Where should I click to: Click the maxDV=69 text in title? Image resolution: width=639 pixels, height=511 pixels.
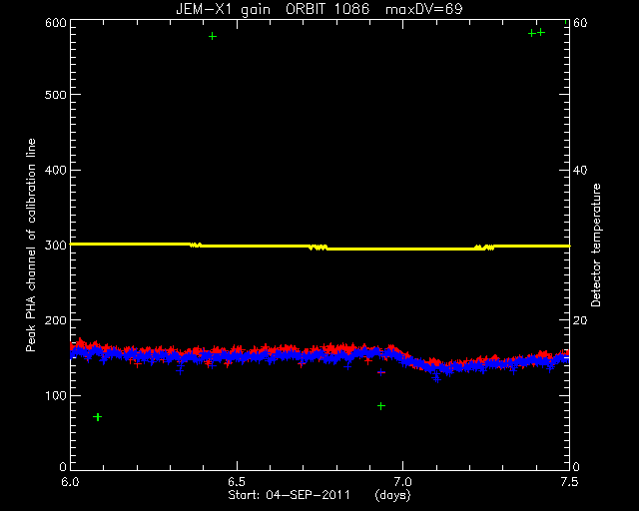423,9
